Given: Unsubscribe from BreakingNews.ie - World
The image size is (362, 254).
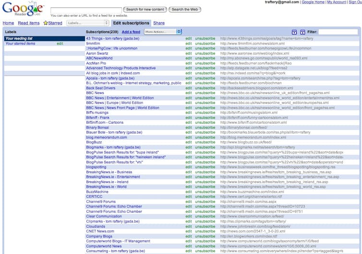Looking at the screenshot, I should (205, 187).
